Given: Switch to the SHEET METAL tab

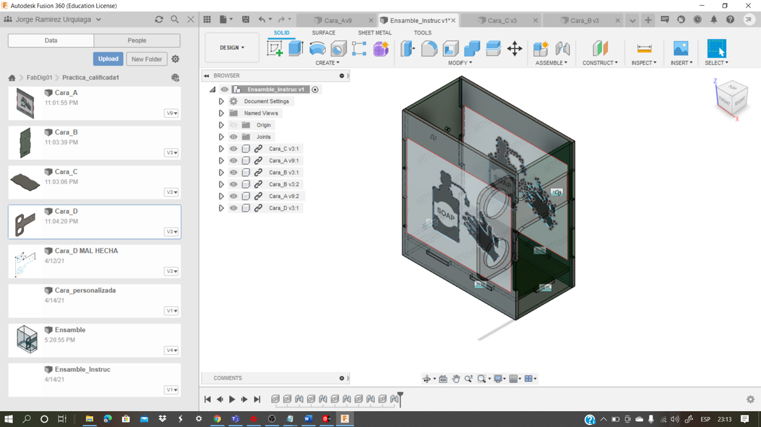Looking at the screenshot, I should (375, 33).
